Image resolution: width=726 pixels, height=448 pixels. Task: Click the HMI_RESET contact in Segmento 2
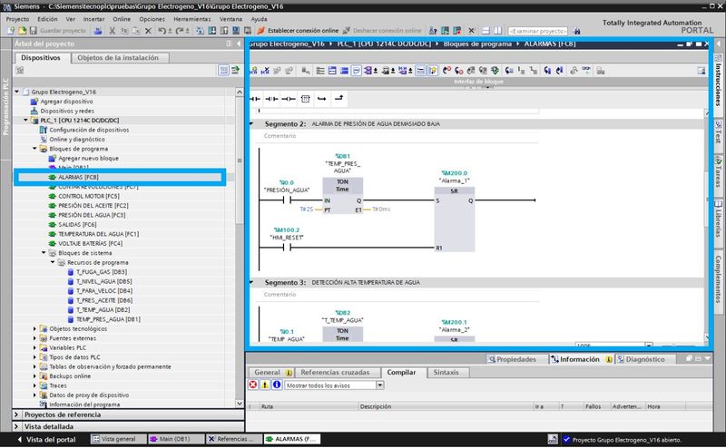click(x=287, y=248)
